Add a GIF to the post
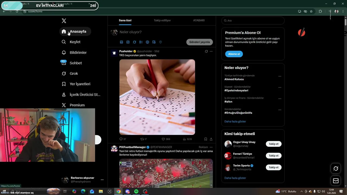The width and height of the screenshot is (347, 195). click(x=128, y=42)
